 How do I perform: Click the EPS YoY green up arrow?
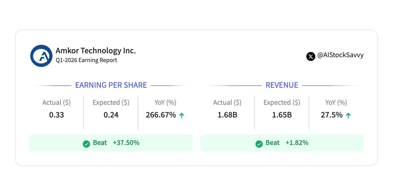(181, 115)
